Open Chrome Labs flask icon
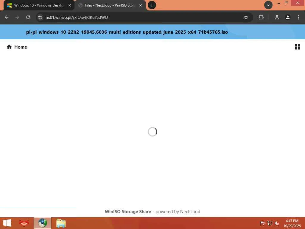This screenshot has width=305, height=229. [277, 17]
